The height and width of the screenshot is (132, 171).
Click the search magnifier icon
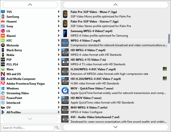pyautogui.click(x=57, y=127)
